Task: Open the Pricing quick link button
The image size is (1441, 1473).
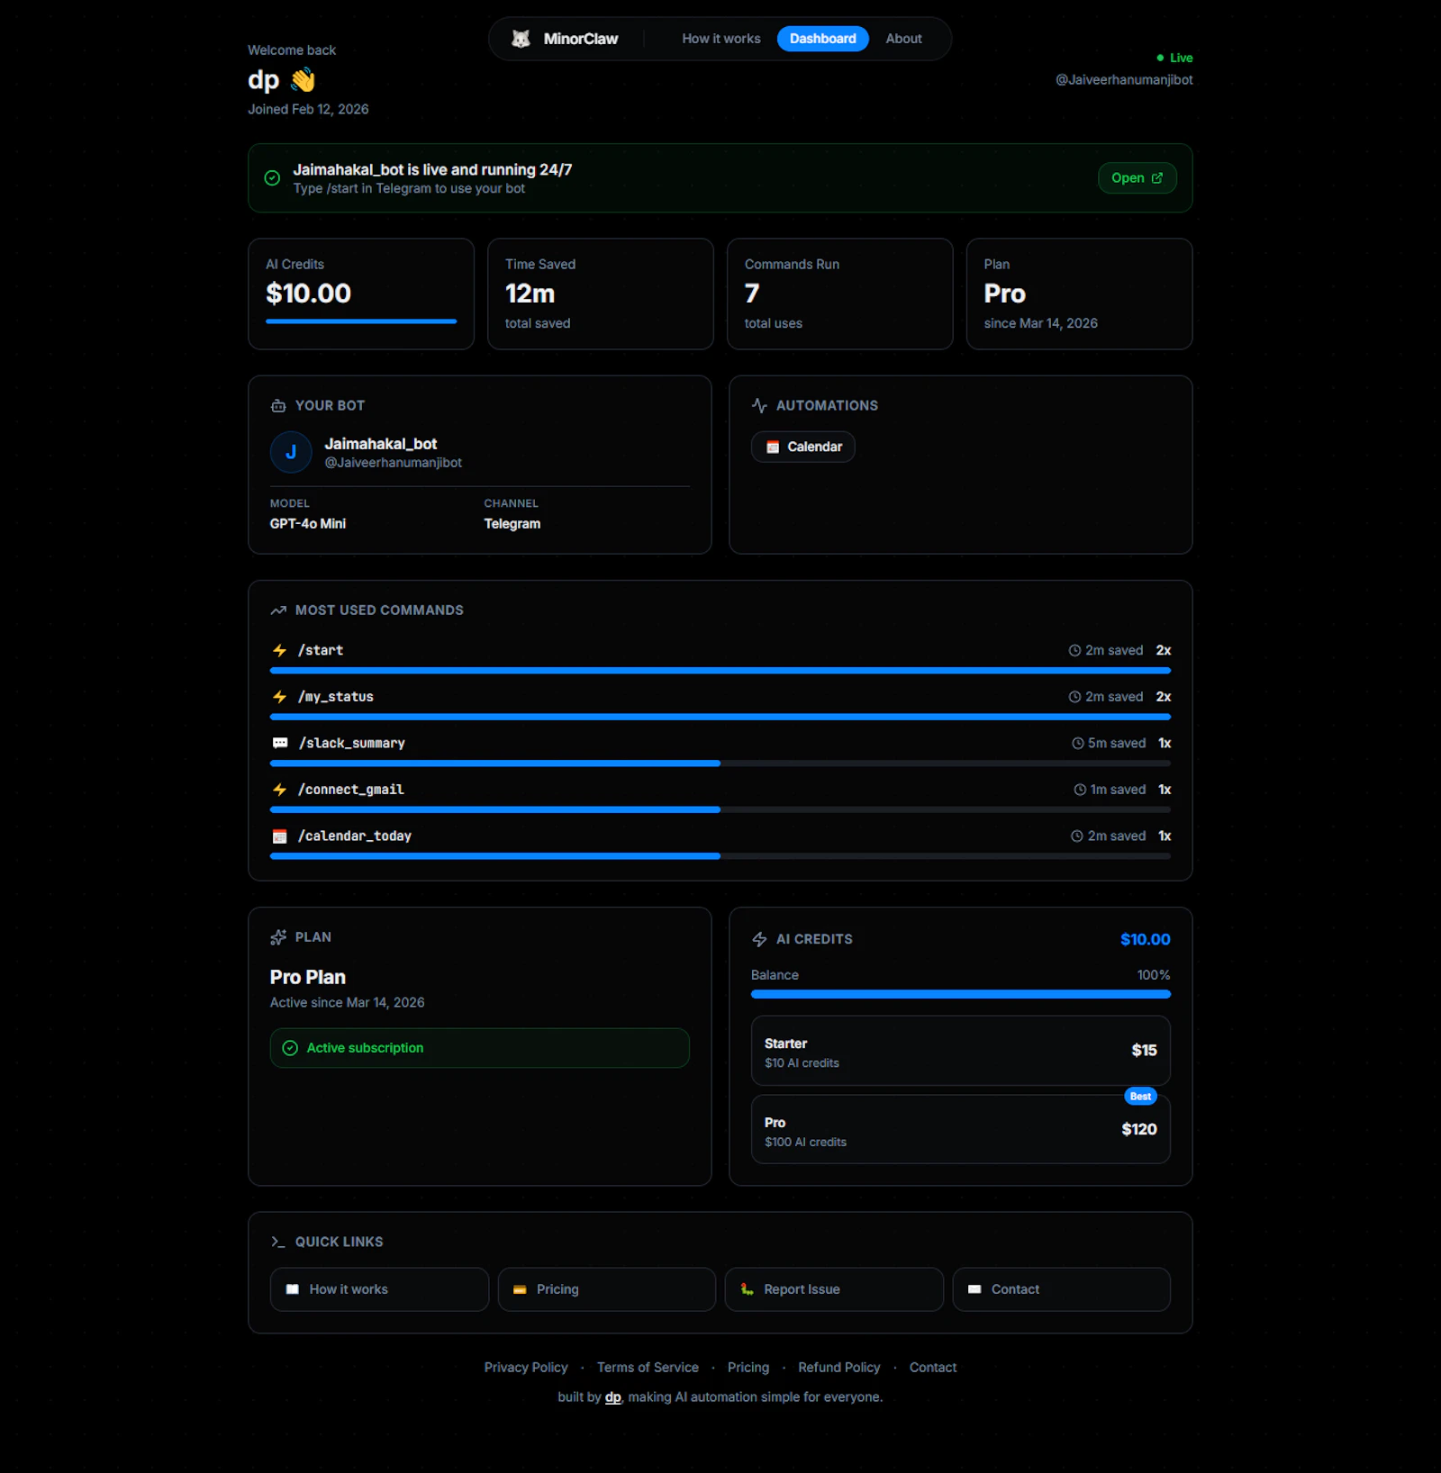Action: point(607,1289)
